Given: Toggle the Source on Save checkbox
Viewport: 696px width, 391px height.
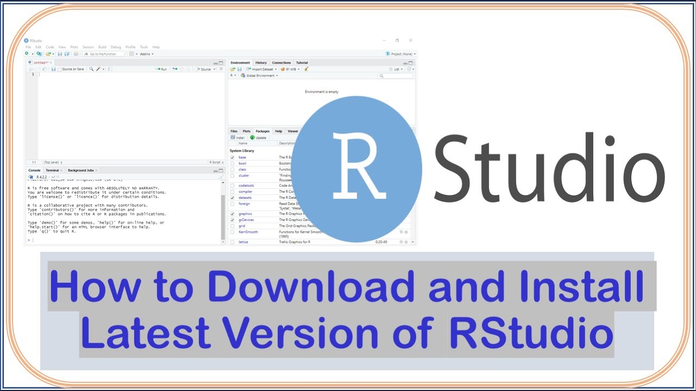Looking at the screenshot, I should [60, 70].
